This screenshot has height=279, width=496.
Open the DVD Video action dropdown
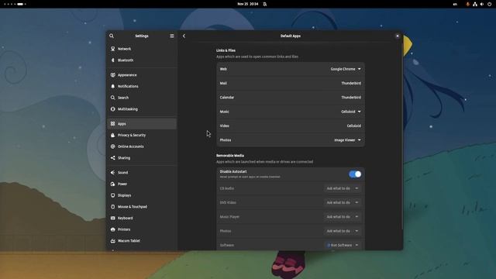pos(343,202)
